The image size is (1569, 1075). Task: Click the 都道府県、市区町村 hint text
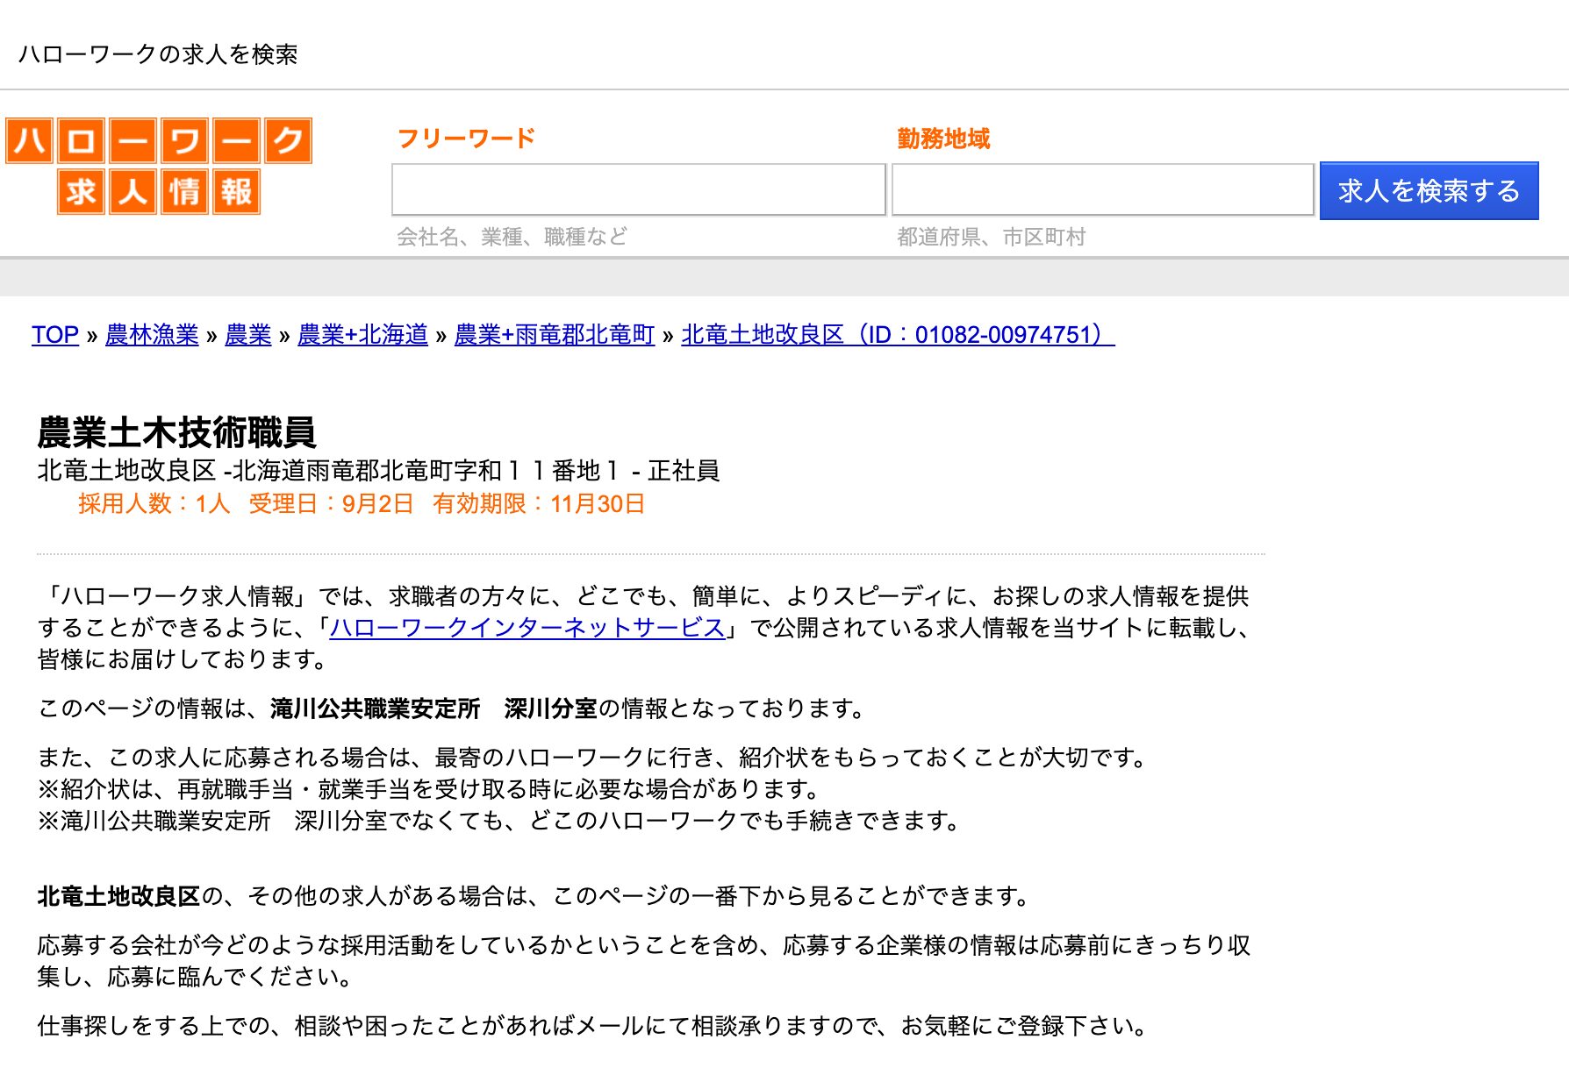click(990, 236)
